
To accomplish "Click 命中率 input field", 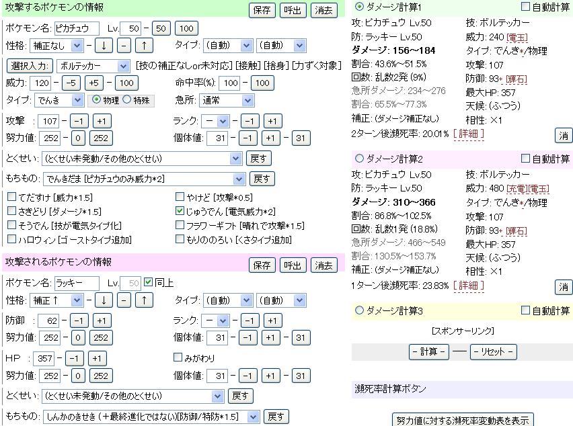I will click(229, 83).
